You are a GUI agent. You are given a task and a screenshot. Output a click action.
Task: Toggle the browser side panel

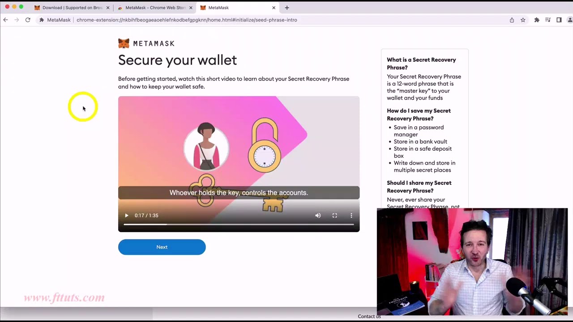tap(559, 20)
